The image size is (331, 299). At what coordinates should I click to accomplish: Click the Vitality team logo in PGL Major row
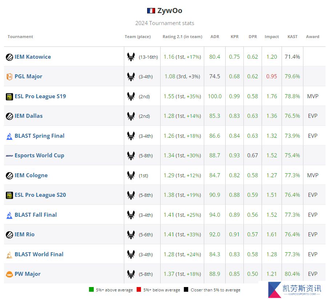131,76
